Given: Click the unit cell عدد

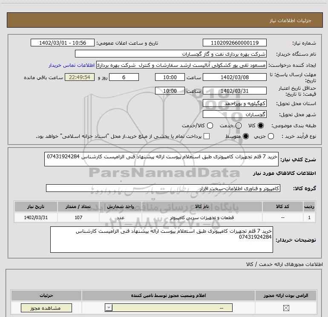Looking at the screenshot, I should pos(121,217).
